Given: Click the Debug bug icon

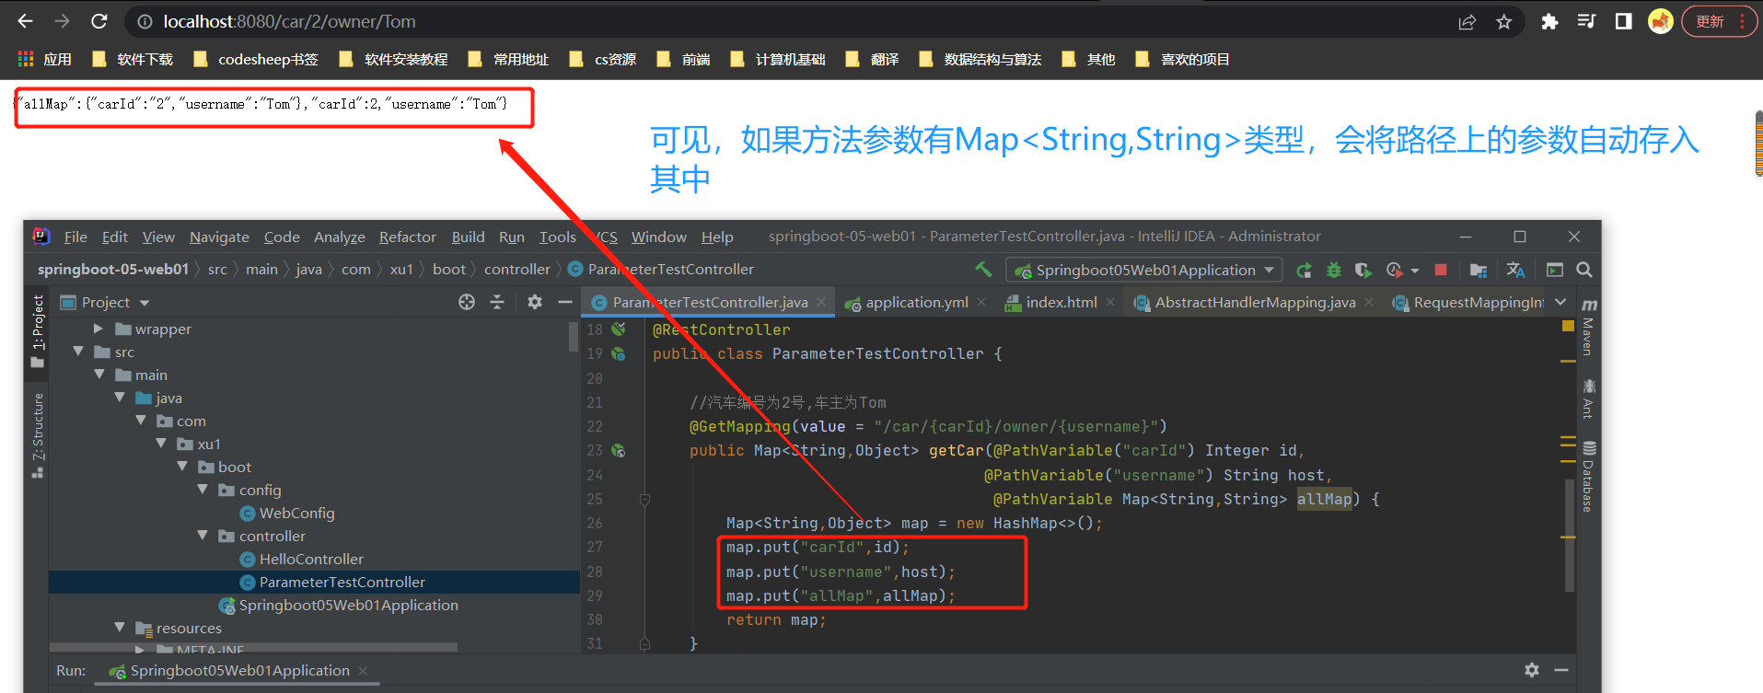Looking at the screenshot, I should [x=1333, y=270].
